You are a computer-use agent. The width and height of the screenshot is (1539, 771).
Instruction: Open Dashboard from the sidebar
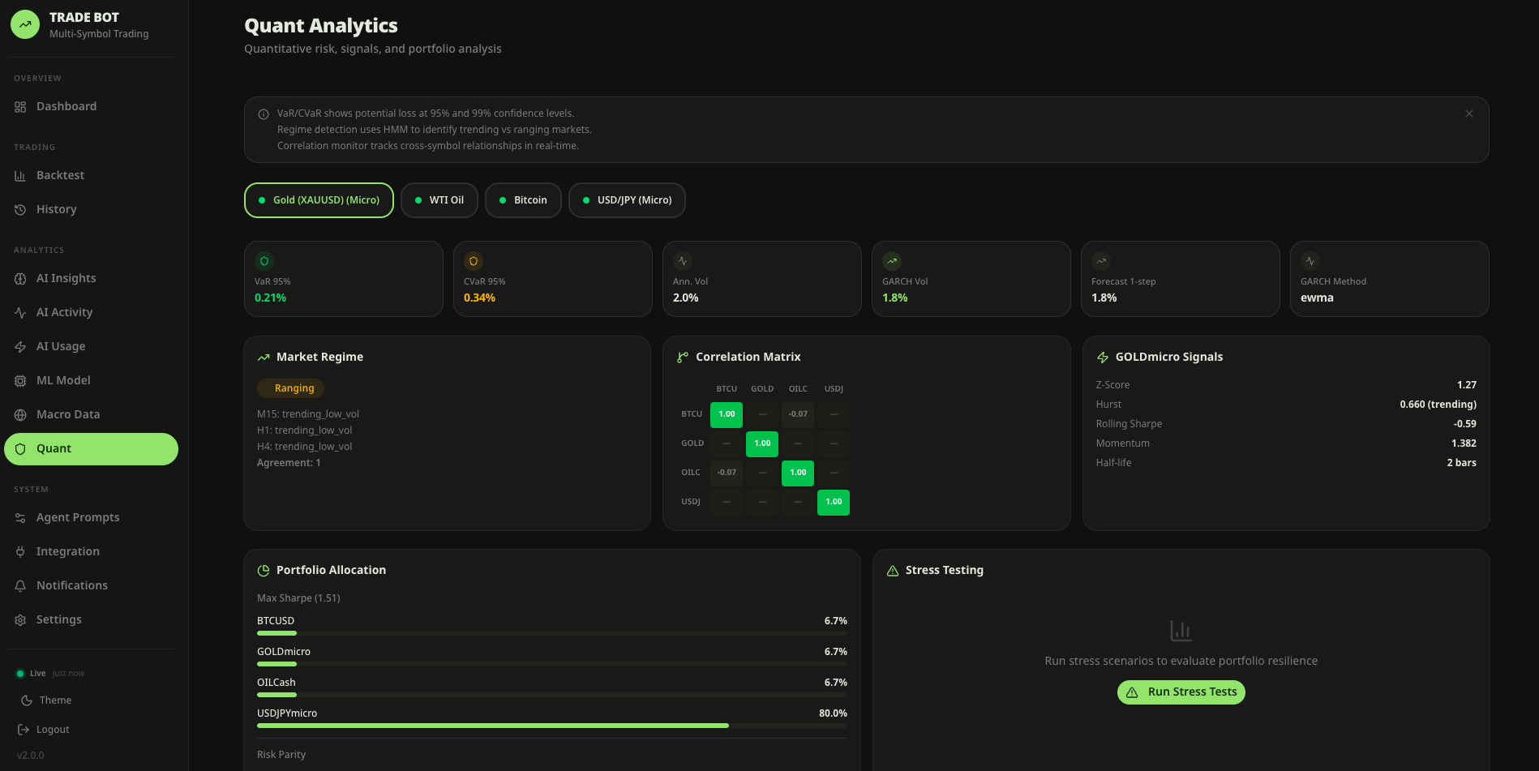91,106
